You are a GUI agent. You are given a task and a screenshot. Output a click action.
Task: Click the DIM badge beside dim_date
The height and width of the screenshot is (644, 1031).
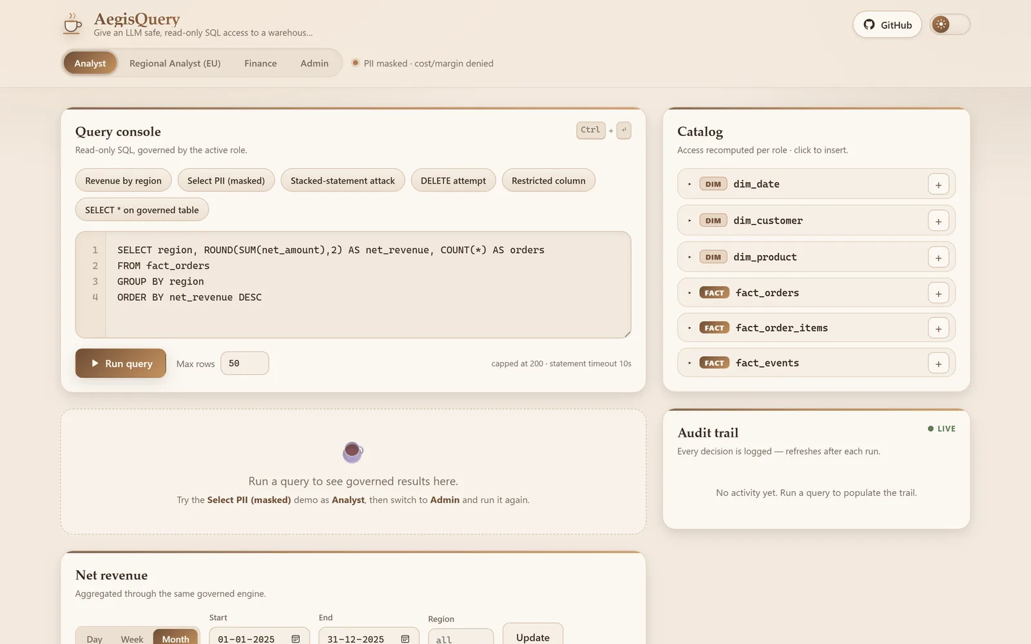click(713, 184)
